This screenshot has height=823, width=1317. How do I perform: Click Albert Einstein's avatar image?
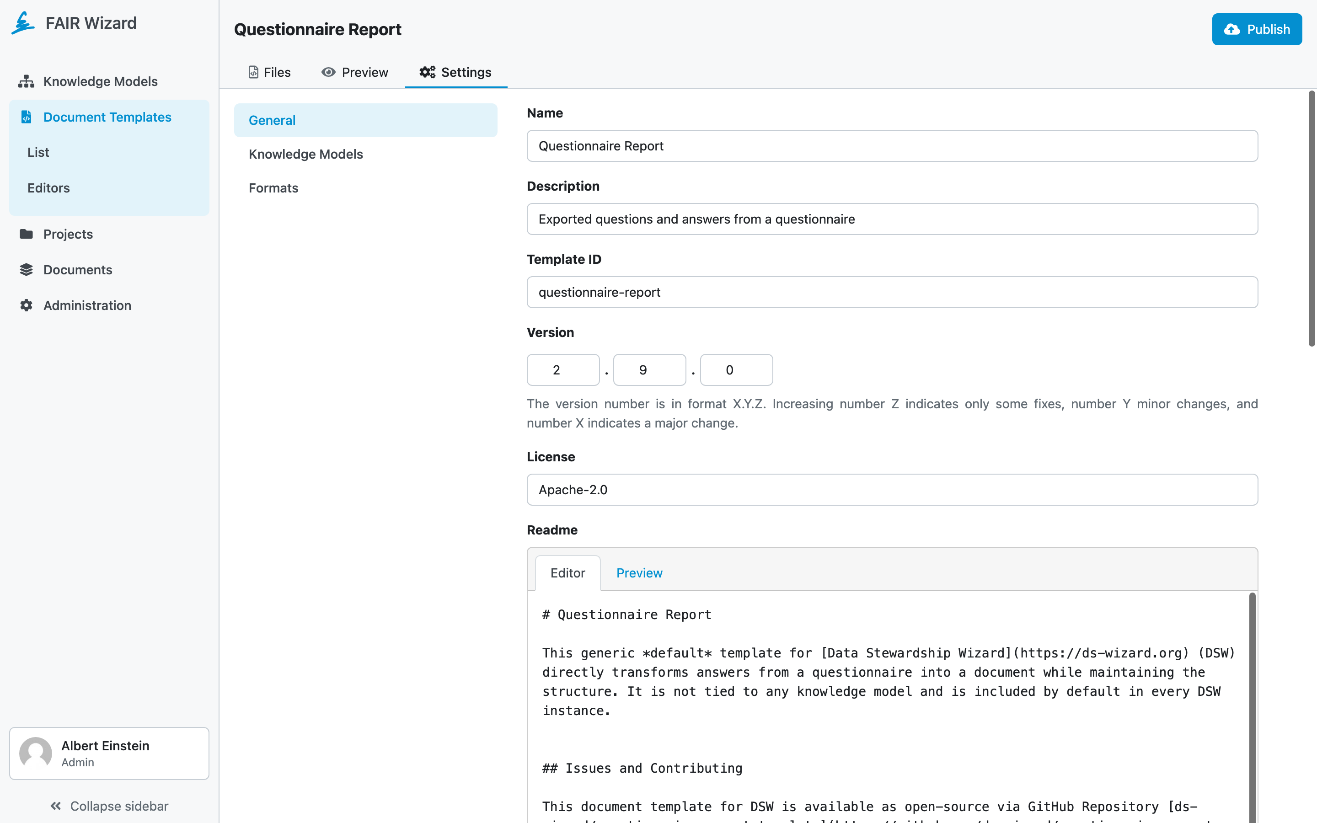pyautogui.click(x=35, y=754)
